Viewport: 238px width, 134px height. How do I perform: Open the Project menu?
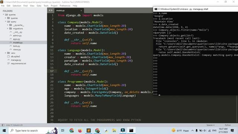pyautogui.click(x=54, y=6)
